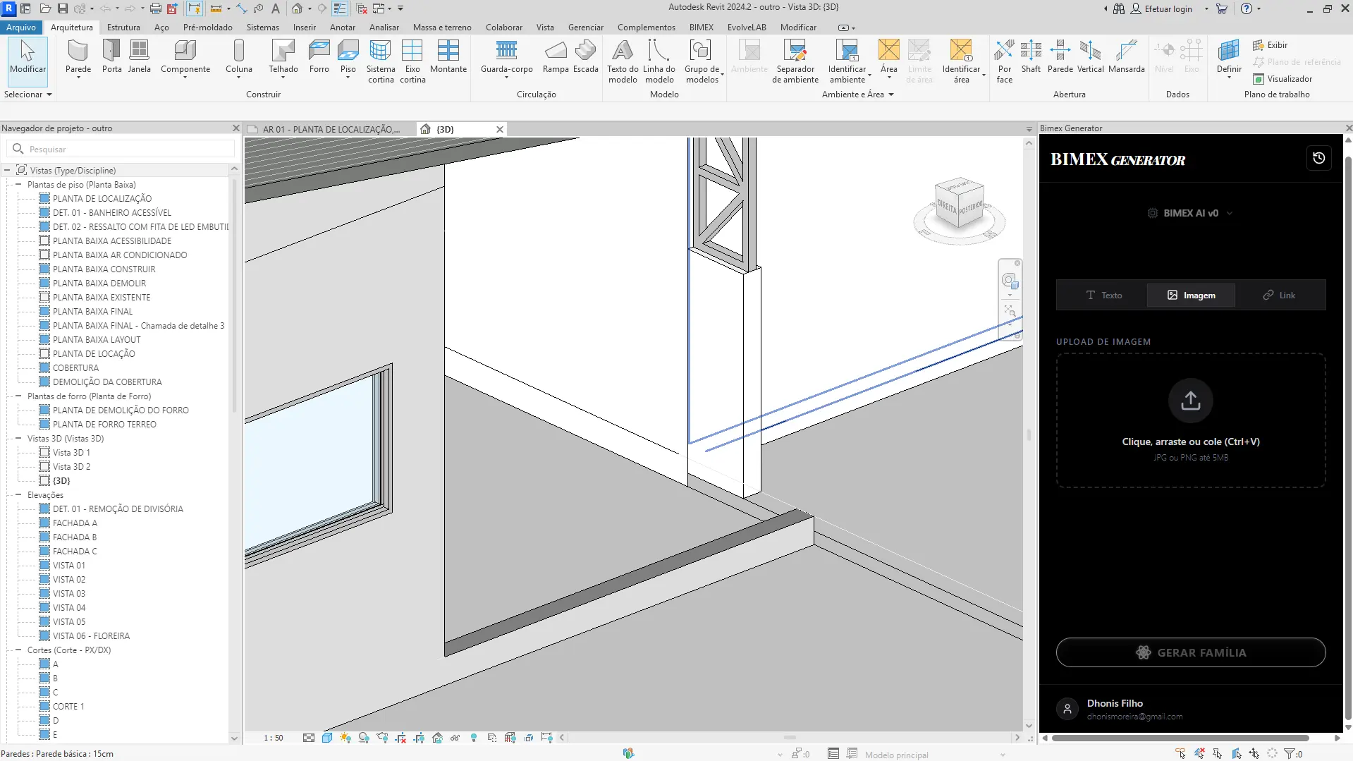Open the Mansarda dormer tool
The image size is (1353, 761).
click(x=1126, y=56)
